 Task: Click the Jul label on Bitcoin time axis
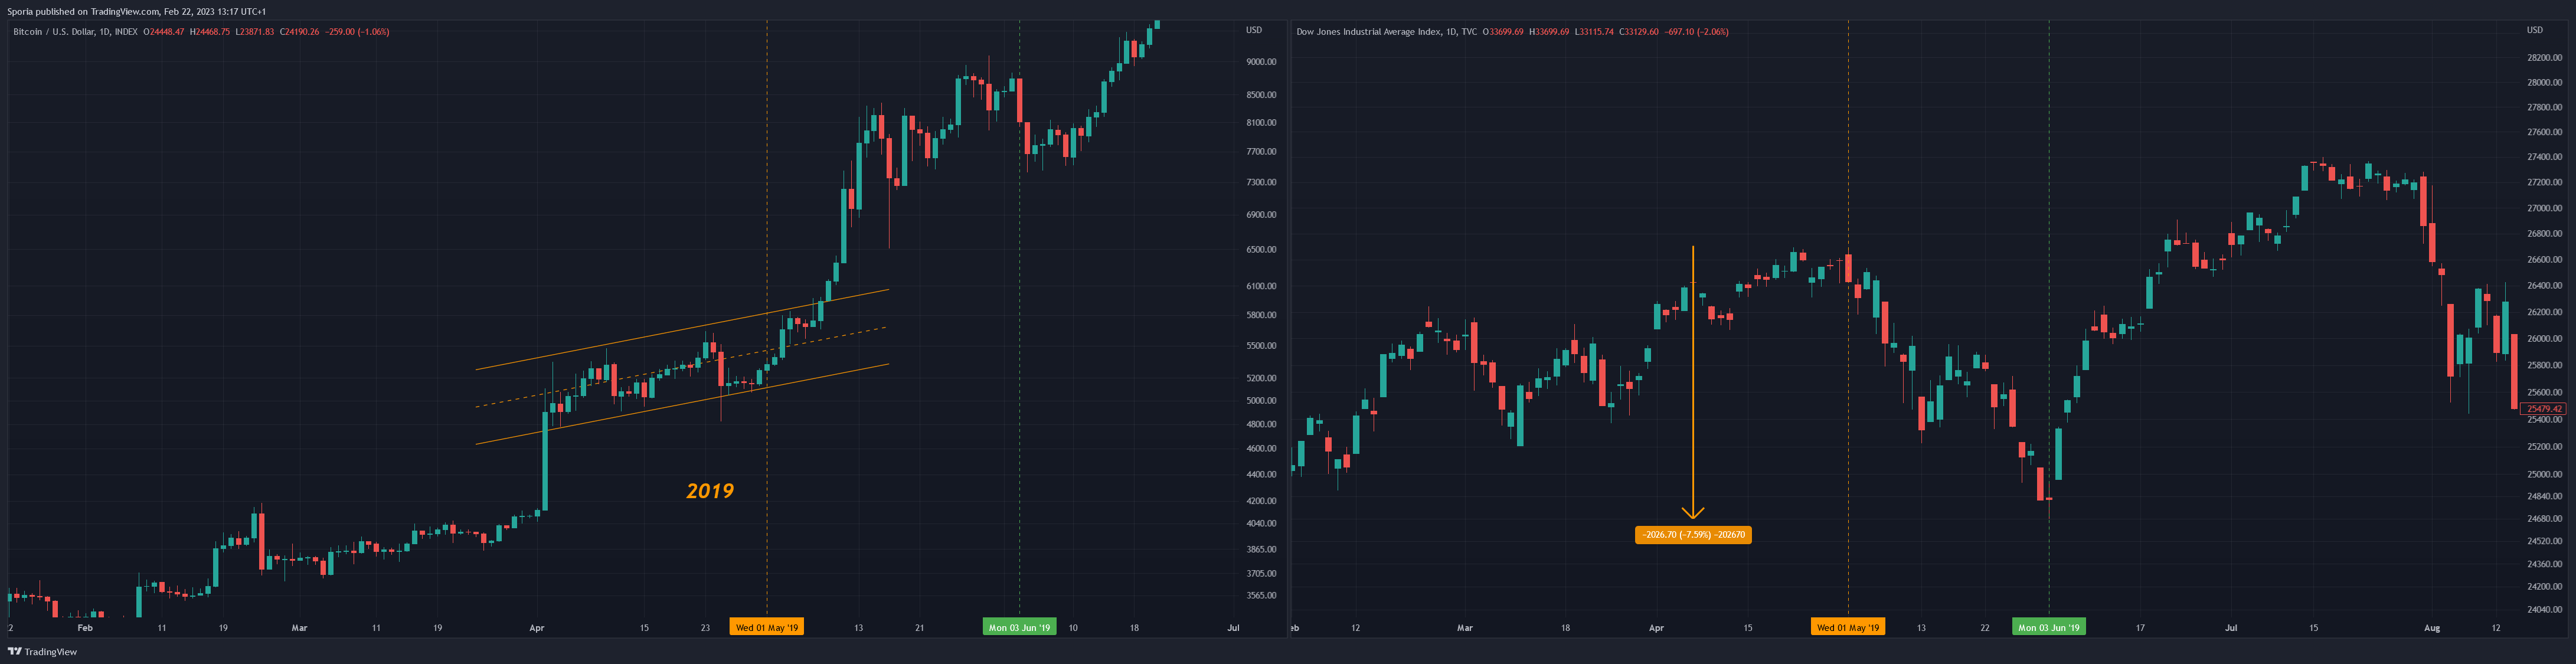(x=1233, y=628)
